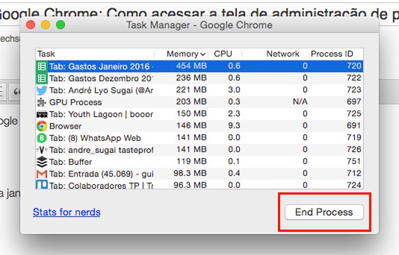Click the Buffer stacked layers icon
The width and height of the screenshot is (399, 255).
coord(42,162)
